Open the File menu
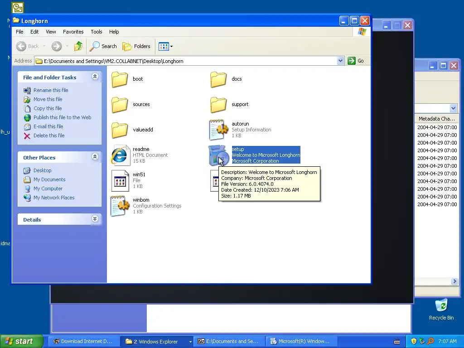 (19, 32)
